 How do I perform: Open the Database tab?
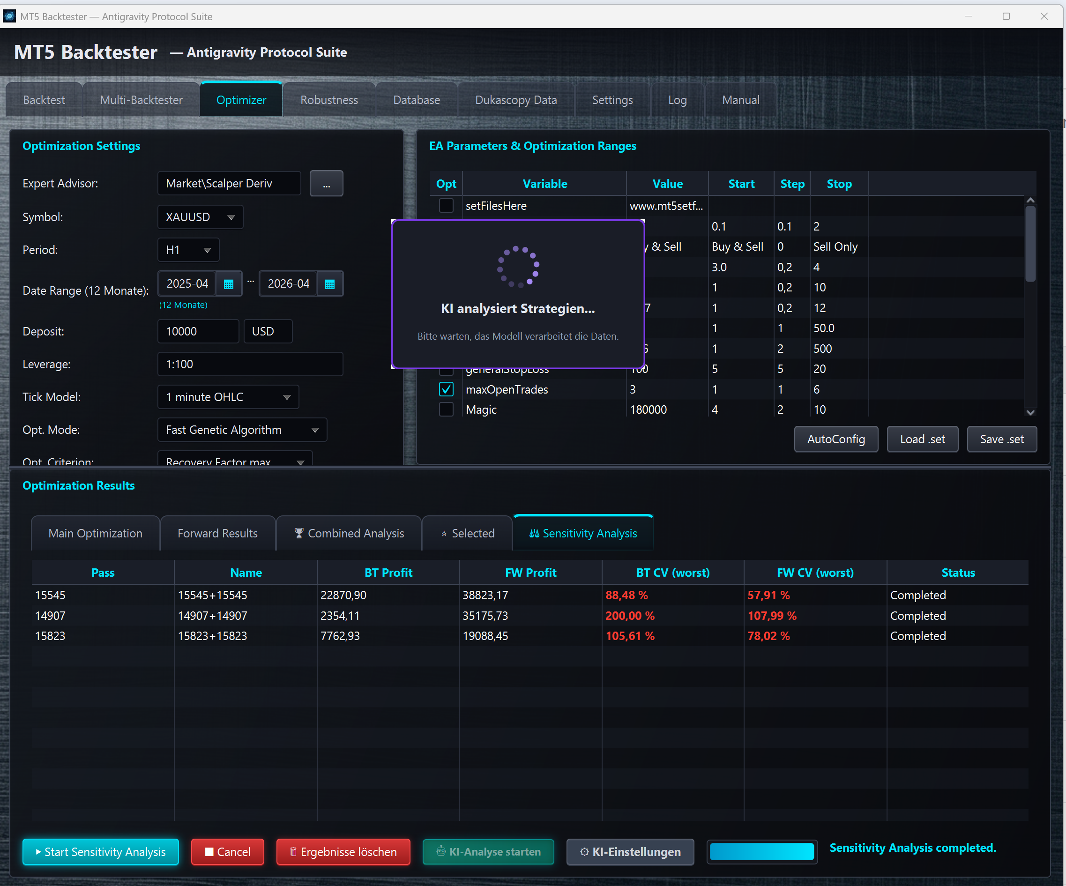click(416, 100)
